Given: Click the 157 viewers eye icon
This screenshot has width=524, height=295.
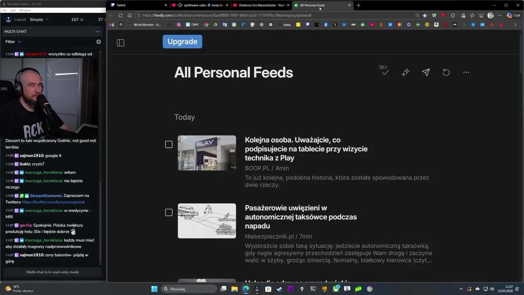Looking at the screenshot, I should tap(81, 20).
